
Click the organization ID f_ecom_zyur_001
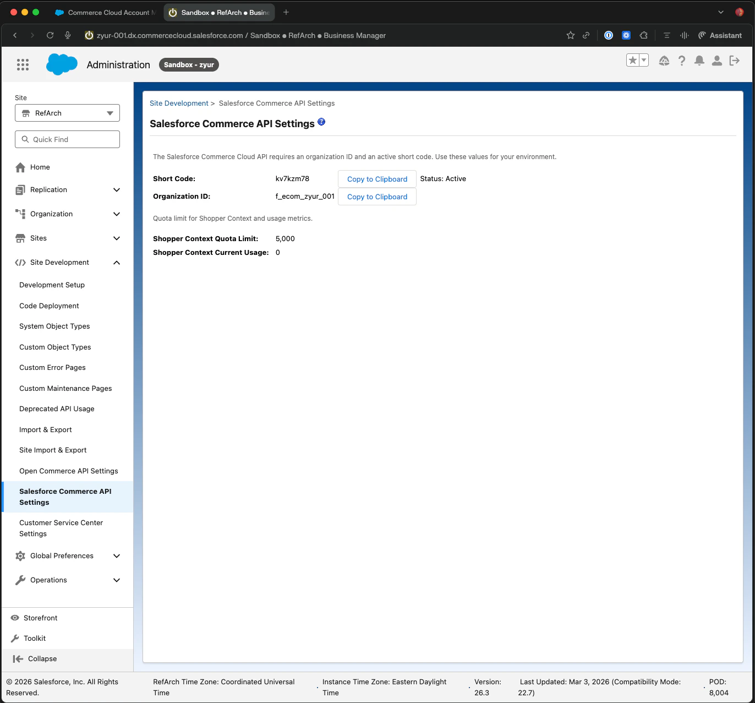click(x=305, y=197)
